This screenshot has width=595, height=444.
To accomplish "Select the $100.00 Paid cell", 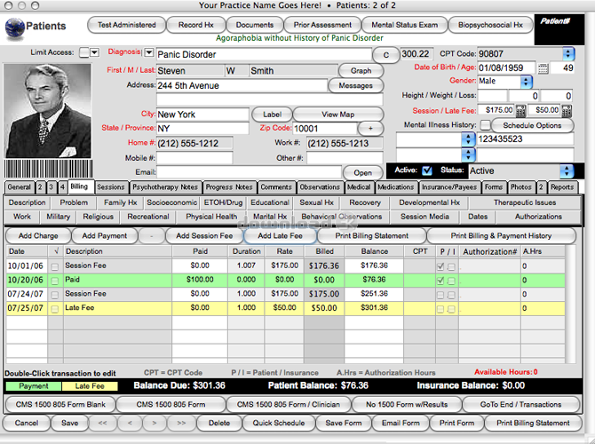I will 200,280.
